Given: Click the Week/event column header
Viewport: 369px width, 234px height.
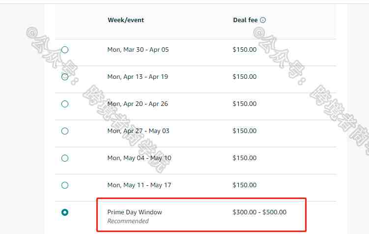Looking at the screenshot, I should pos(126,20).
